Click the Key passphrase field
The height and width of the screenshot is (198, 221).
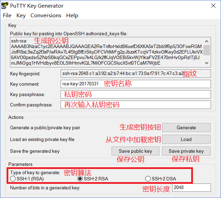(x=135, y=94)
